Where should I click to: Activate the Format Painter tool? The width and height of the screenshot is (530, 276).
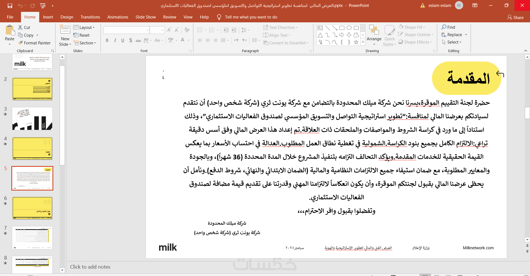point(35,43)
